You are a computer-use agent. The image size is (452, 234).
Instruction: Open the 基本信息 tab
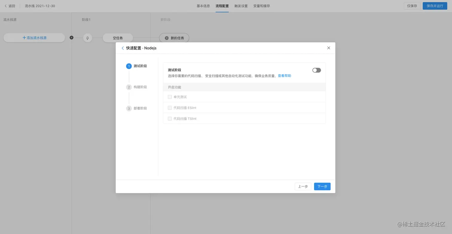(x=203, y=6)
